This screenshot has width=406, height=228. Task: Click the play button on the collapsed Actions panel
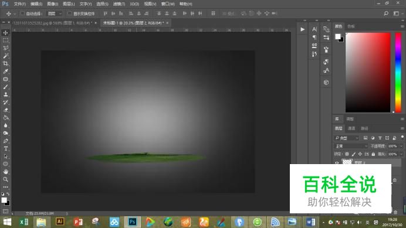pos(302,29)
